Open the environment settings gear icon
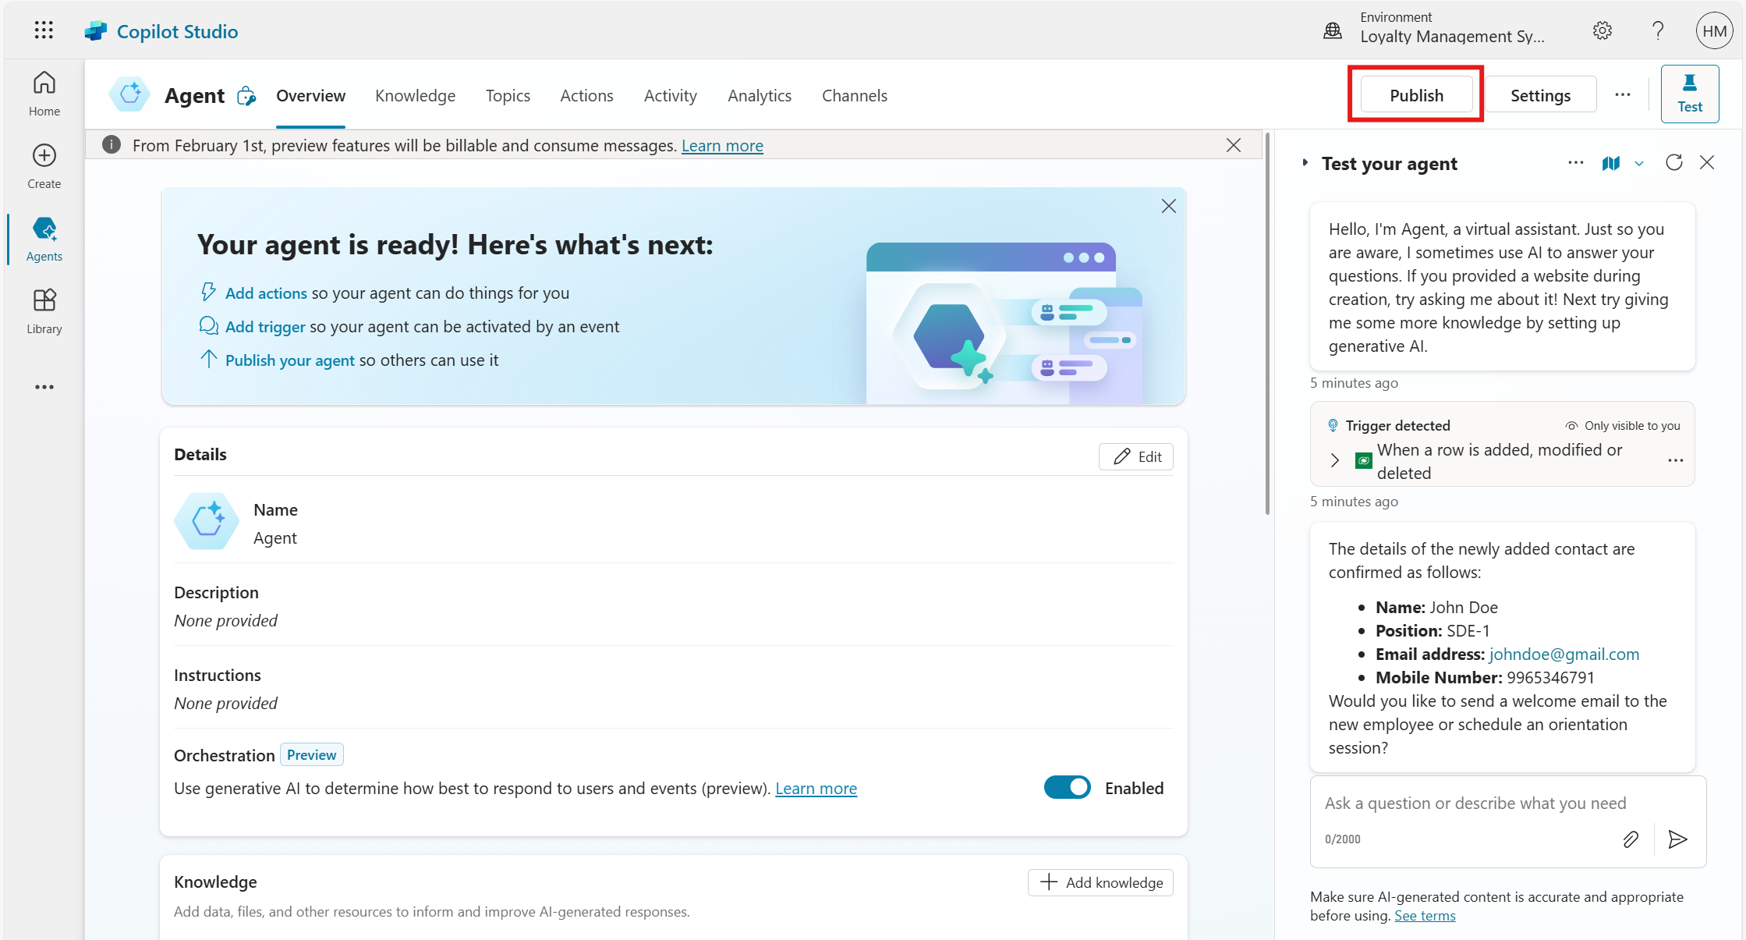1746x940 pixels. click(x=1602, y=30)
